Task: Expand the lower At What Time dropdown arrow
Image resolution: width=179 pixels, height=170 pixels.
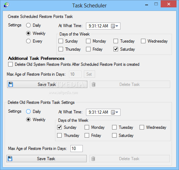Action: tap(117, 112)
